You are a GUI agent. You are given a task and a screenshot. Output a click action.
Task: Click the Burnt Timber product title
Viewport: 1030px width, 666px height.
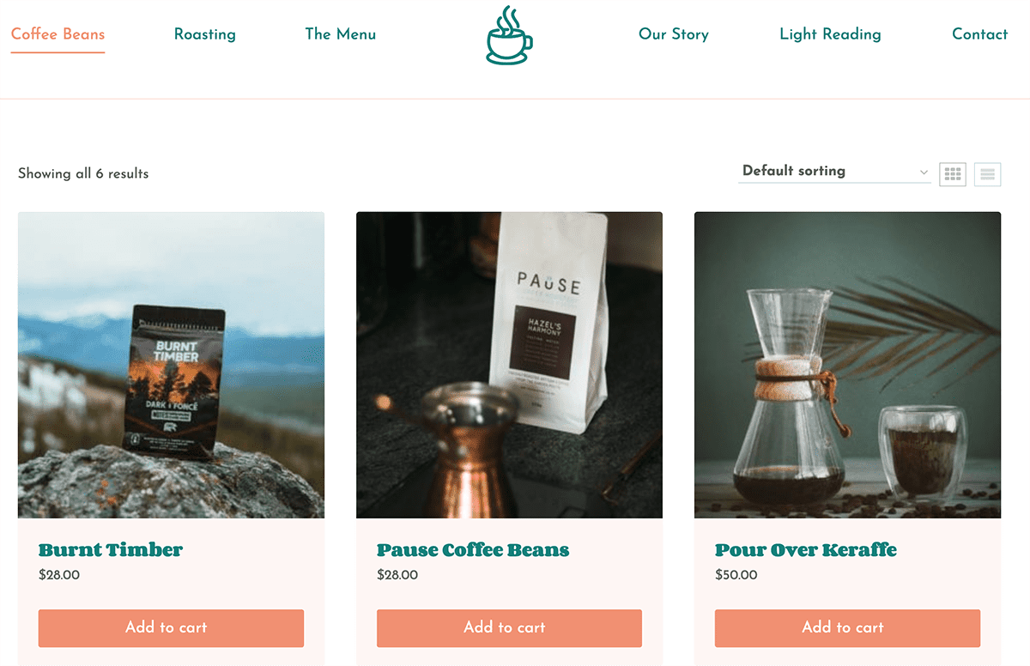[111, 550]
